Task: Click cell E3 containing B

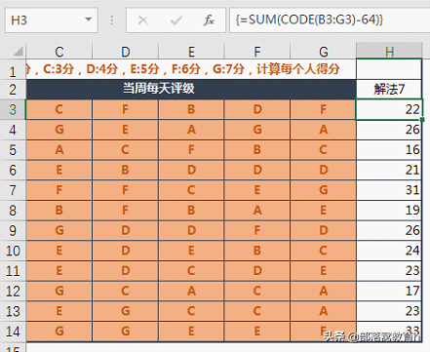Action: 191,109
